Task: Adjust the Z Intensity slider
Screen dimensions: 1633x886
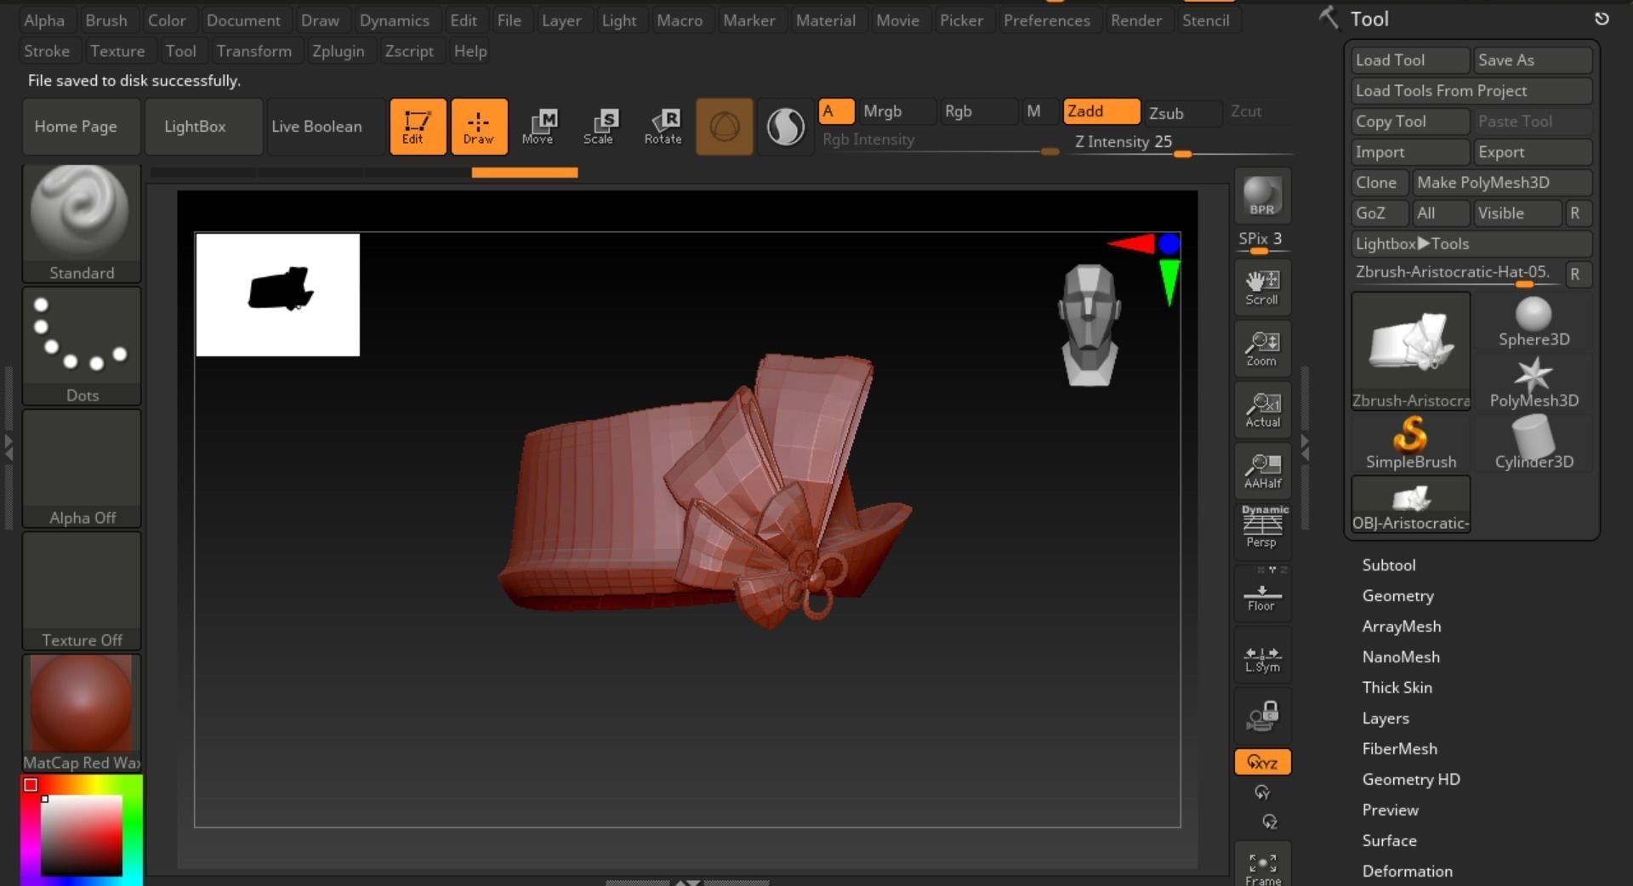Action: [1182, 144]
